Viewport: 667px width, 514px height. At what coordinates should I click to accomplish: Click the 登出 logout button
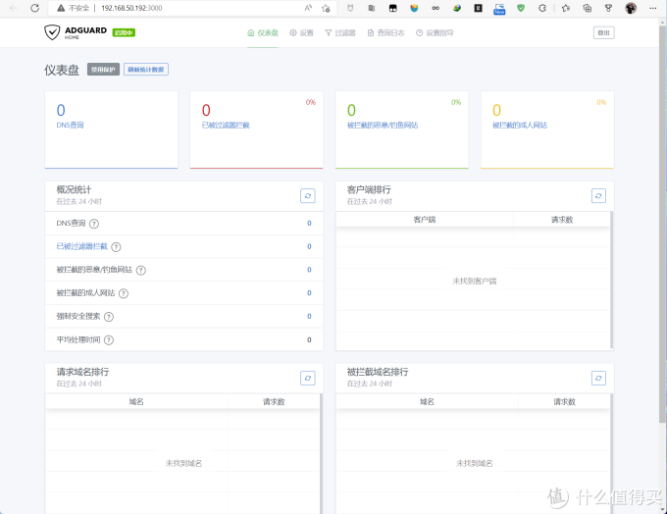(x=603, y=32)
